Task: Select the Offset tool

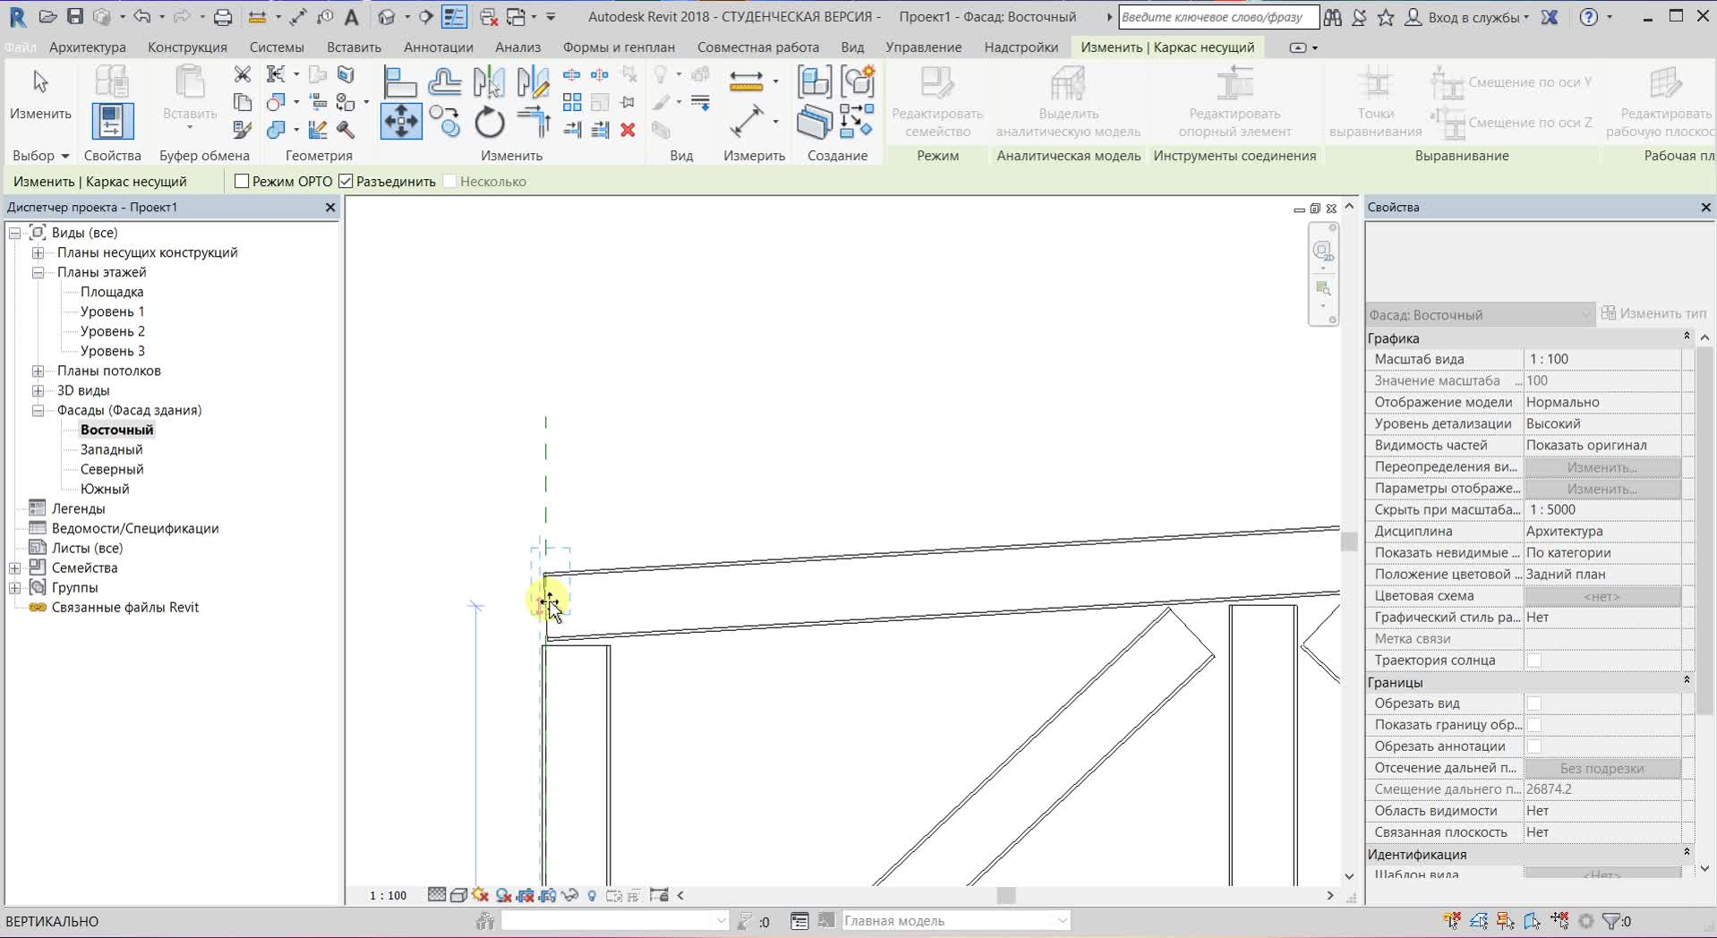Action: point(444,81)
